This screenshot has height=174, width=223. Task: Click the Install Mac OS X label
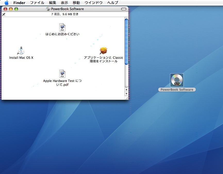(x=21, y=57)
